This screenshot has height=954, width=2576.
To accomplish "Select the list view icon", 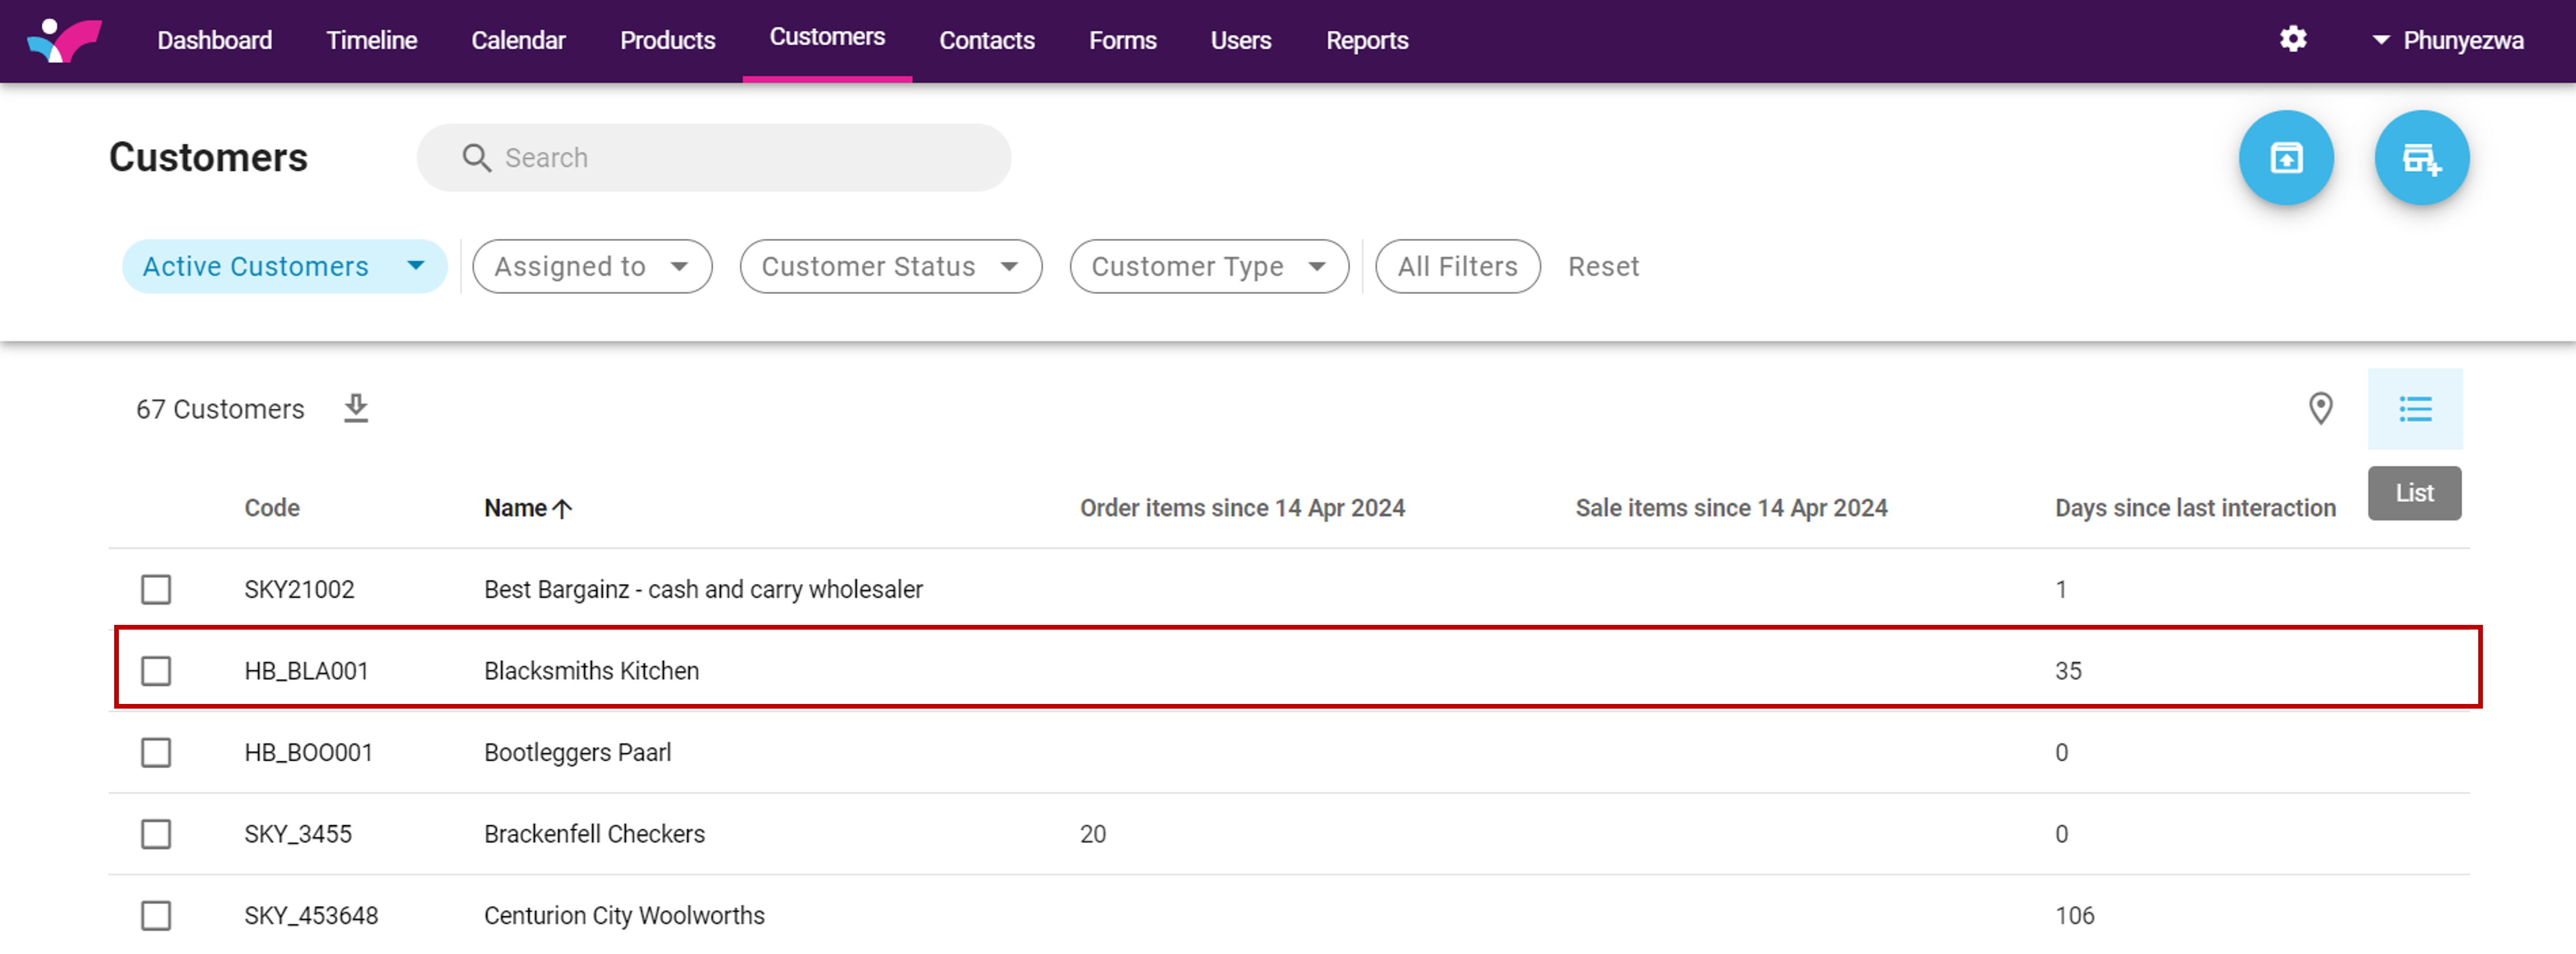I will pyautogui.click(x=2414, y=409).
